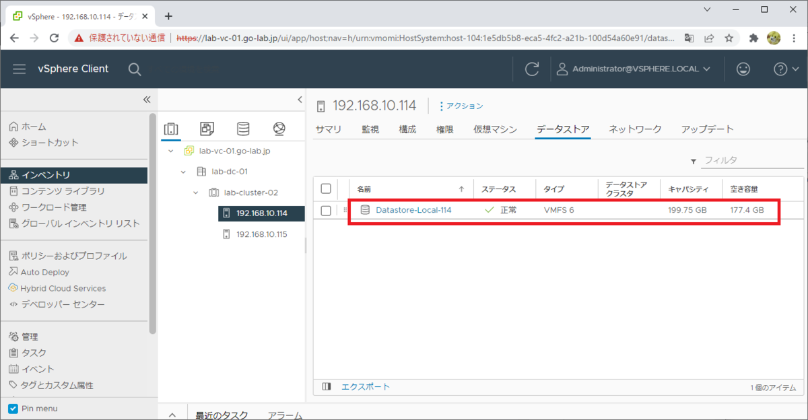Image resolution: width=808 pixels, height=420 pixels.
Task: Select host 192.168.10.114 in the tree
Action: (x=262, y=213)
